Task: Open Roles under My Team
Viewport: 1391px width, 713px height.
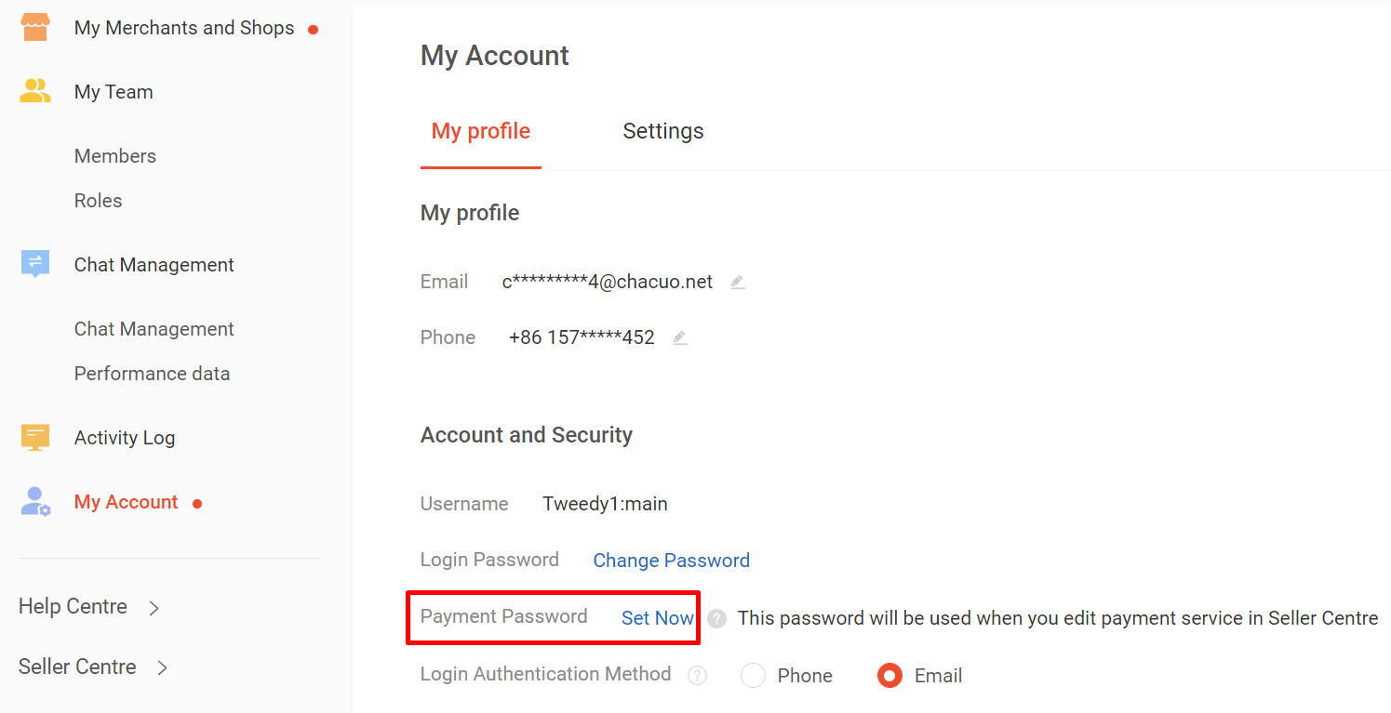Action: (x=98, y=201)
